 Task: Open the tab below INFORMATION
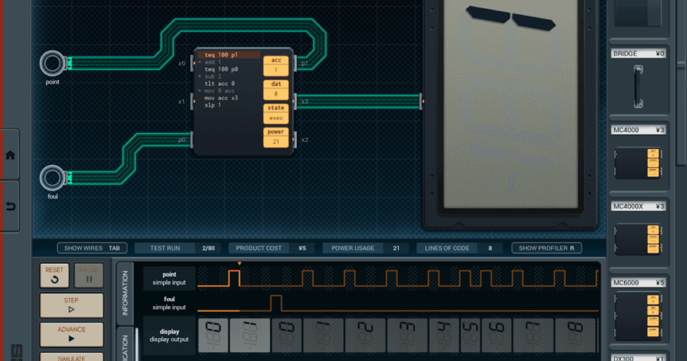pyautogui.click(x=125, y=345)
